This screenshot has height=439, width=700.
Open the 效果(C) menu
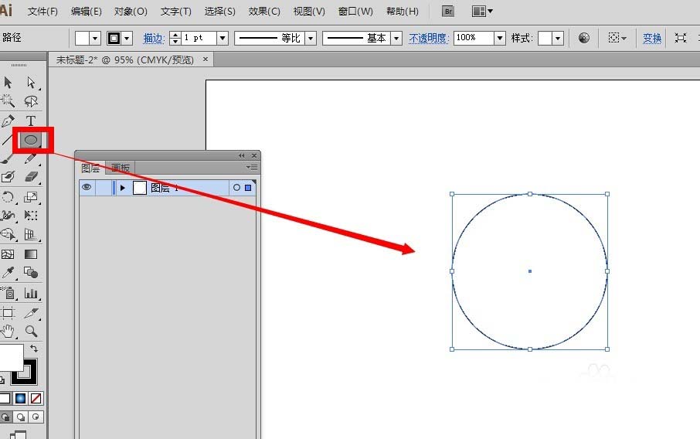pyautogui.click(x=264, y=11)
